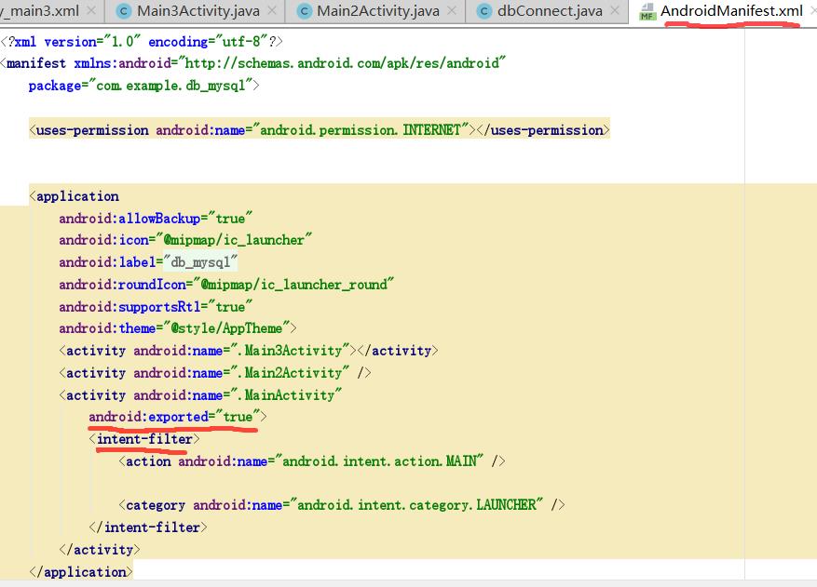817x587 pixels.
Task: Click the android.intent.action.MAIN value
Action: (379, 461)
